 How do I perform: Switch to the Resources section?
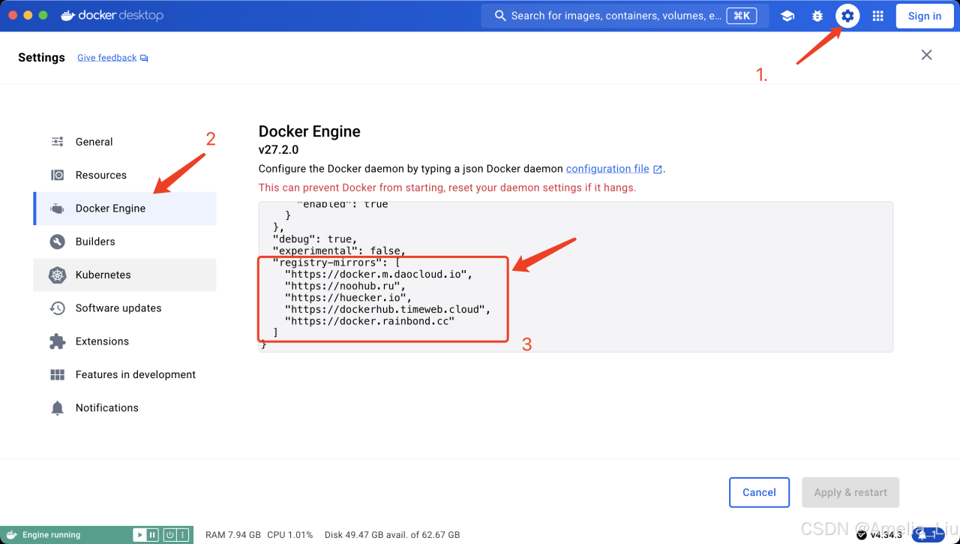(x=100, y=175)
